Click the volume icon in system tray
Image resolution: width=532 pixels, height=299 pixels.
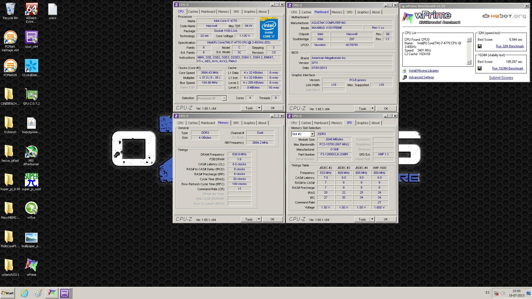[x=503, y=293]
